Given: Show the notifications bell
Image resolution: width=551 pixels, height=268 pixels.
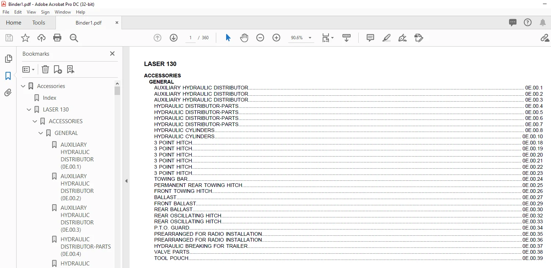Looking at the screenshot, I should pos(543,22).
